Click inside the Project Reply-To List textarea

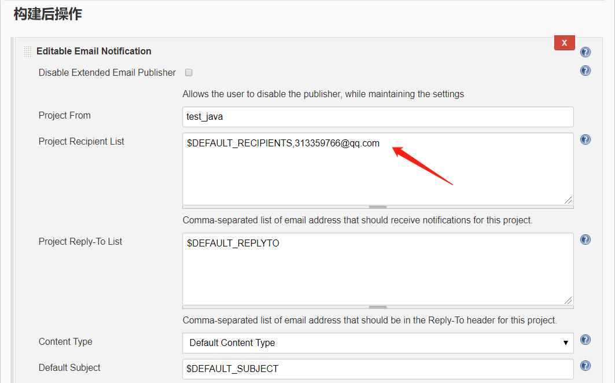(378, 269)
